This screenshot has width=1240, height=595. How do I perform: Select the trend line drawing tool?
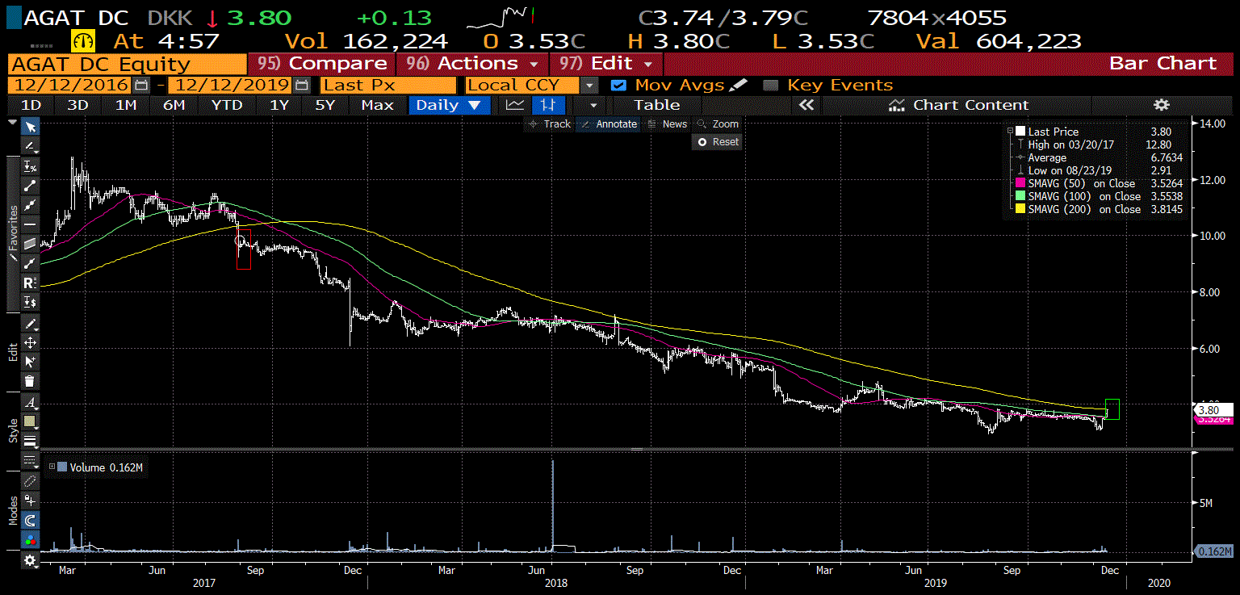click(31, 185)
